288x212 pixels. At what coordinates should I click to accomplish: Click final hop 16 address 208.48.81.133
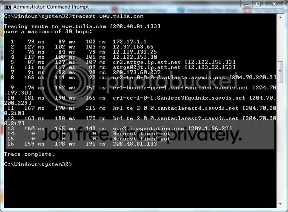coord(135,144)
